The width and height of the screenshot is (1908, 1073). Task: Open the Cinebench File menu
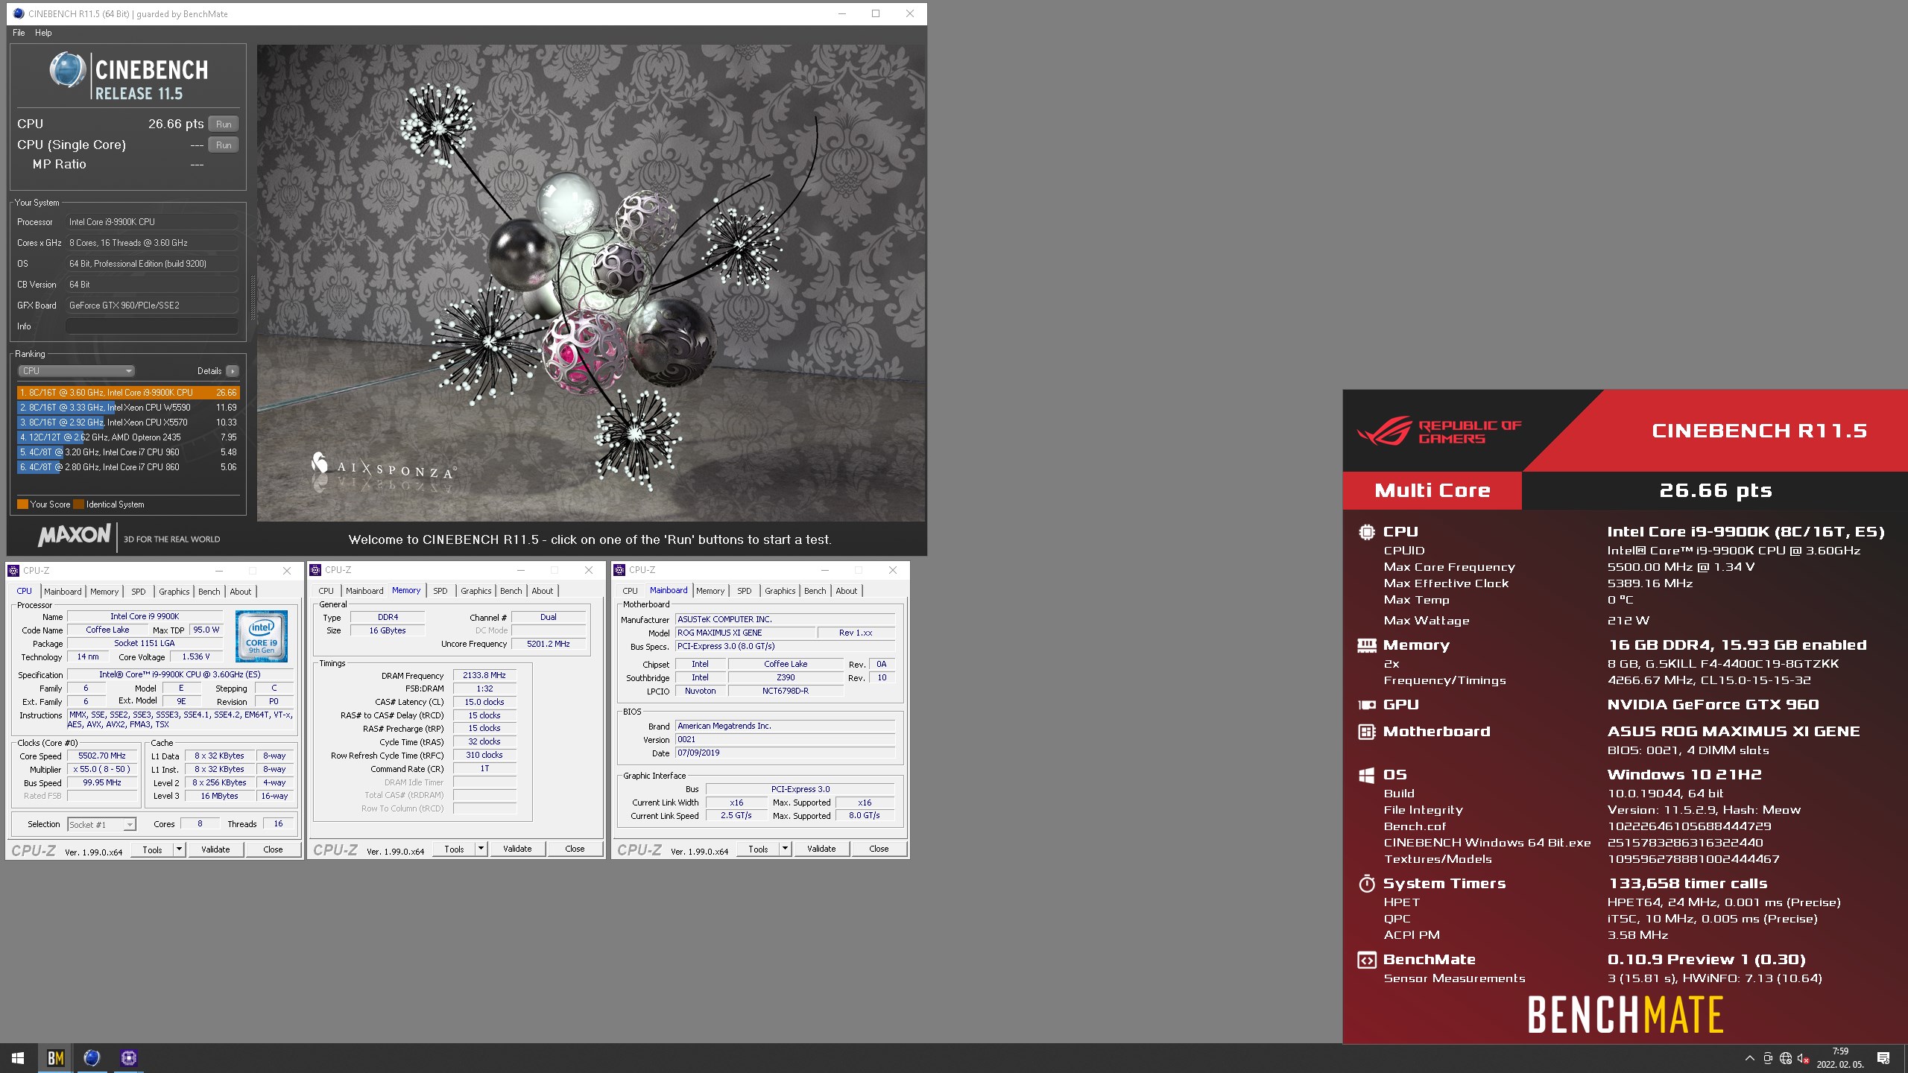click(x=19, y=33)
